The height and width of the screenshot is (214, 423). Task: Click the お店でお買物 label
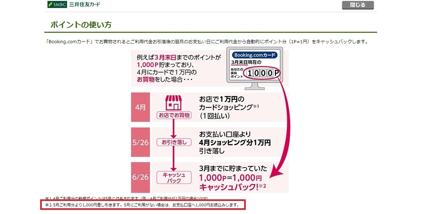tap(174, 115)
